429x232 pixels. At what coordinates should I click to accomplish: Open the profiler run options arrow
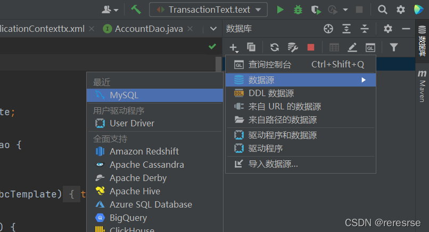point(345,10)
